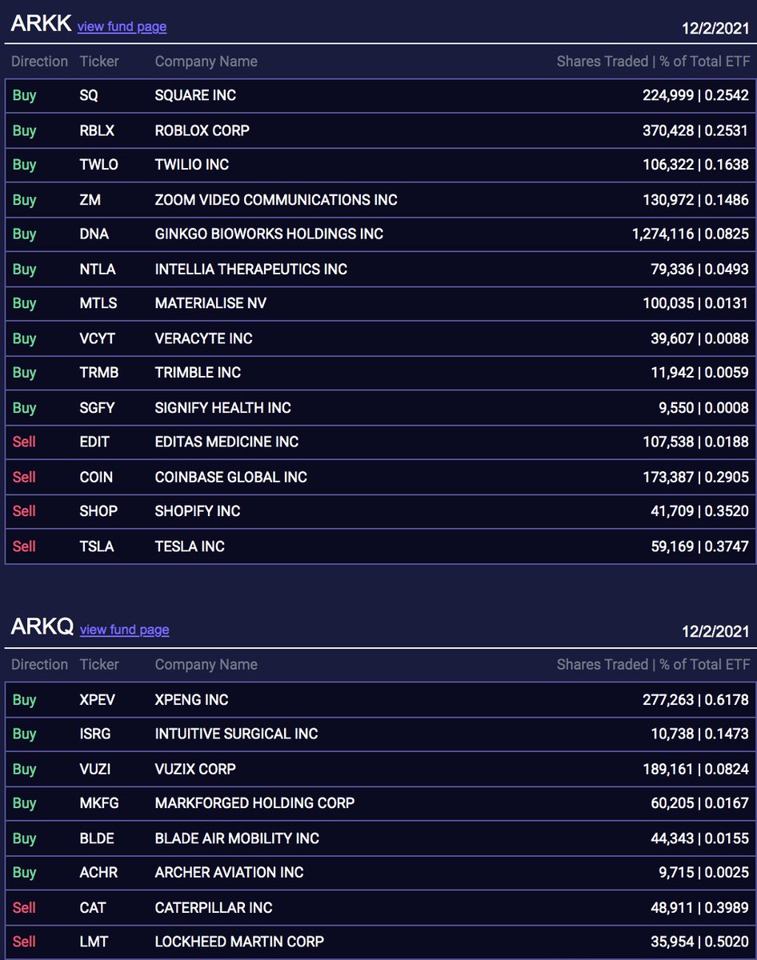This screenshot has width=757, height=960.
Task: Select ROBLOX CORP company name
Action: [202, 130]
